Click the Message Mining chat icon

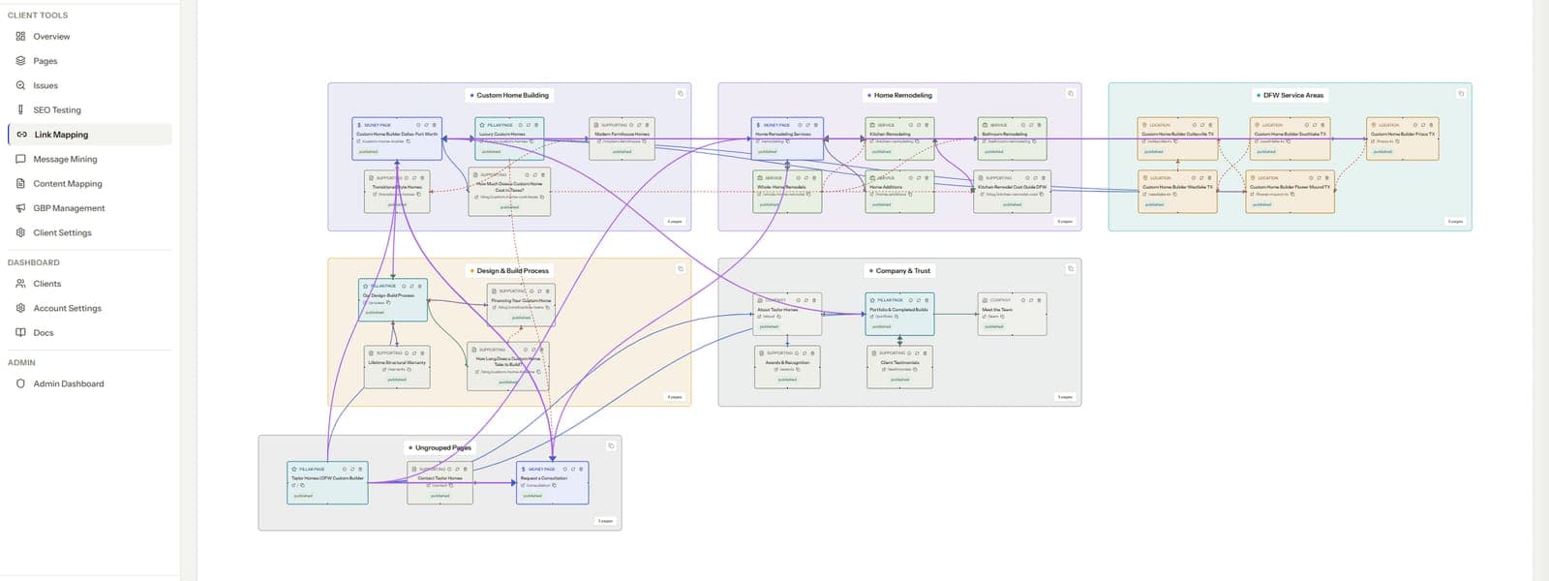tap(20, 159)
